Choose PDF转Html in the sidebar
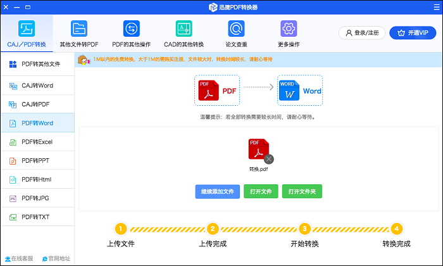The height and width of the screenshot is (266, 443). pos(37,180)
